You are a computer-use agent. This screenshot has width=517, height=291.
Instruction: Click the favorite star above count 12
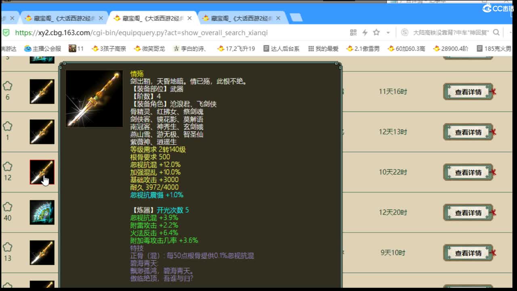[x=7, y=167]
